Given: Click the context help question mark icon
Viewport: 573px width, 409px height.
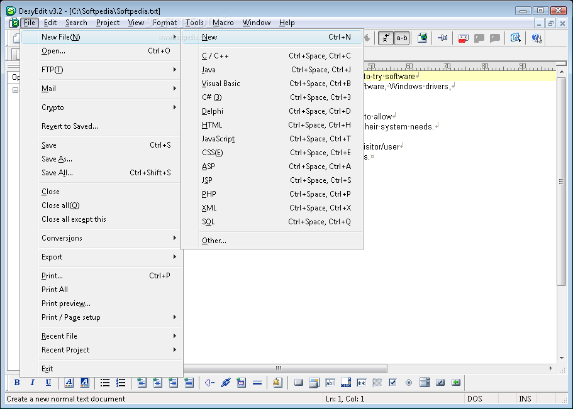Looking at the screenshot, I should click(x=537, y=38).
